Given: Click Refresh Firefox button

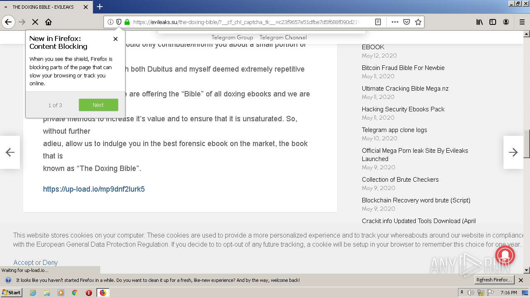Looking at the screenshot, I should click(494, 280).
